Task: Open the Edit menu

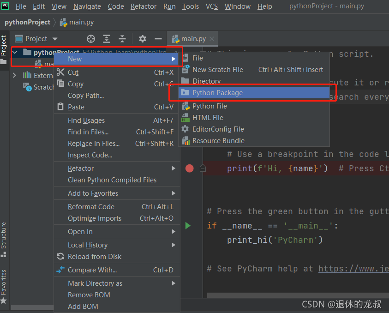Action: click(x=39, y=6)
